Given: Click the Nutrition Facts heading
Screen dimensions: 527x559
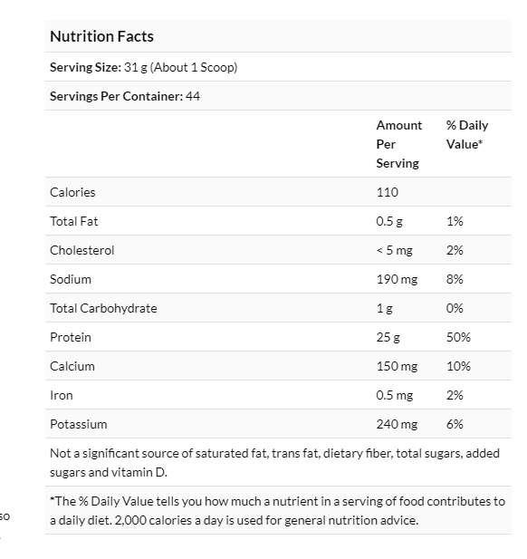Looking at the screenshot, I should coord(101,36).
